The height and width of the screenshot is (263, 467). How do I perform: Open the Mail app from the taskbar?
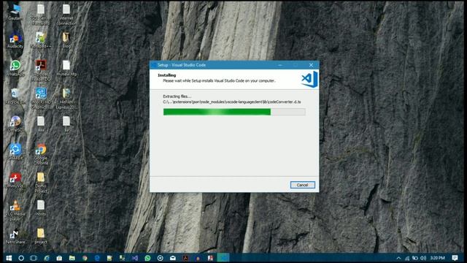click(x=173, y=258)
